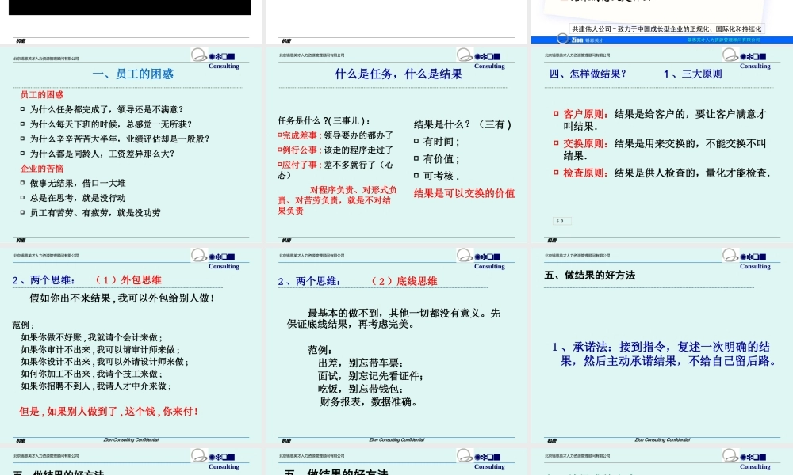Select the example 财务报表,数据准确
The height and width of the screenshot is (475, 793).
[x=370, y=402]
